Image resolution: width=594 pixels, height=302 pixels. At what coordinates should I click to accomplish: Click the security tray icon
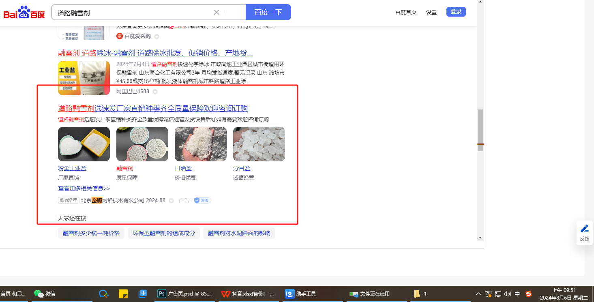pos(488,294)
